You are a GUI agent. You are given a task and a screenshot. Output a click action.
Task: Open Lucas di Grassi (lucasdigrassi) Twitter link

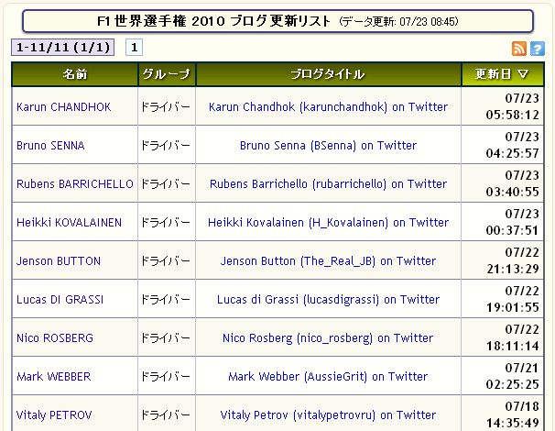coord(328,300)
